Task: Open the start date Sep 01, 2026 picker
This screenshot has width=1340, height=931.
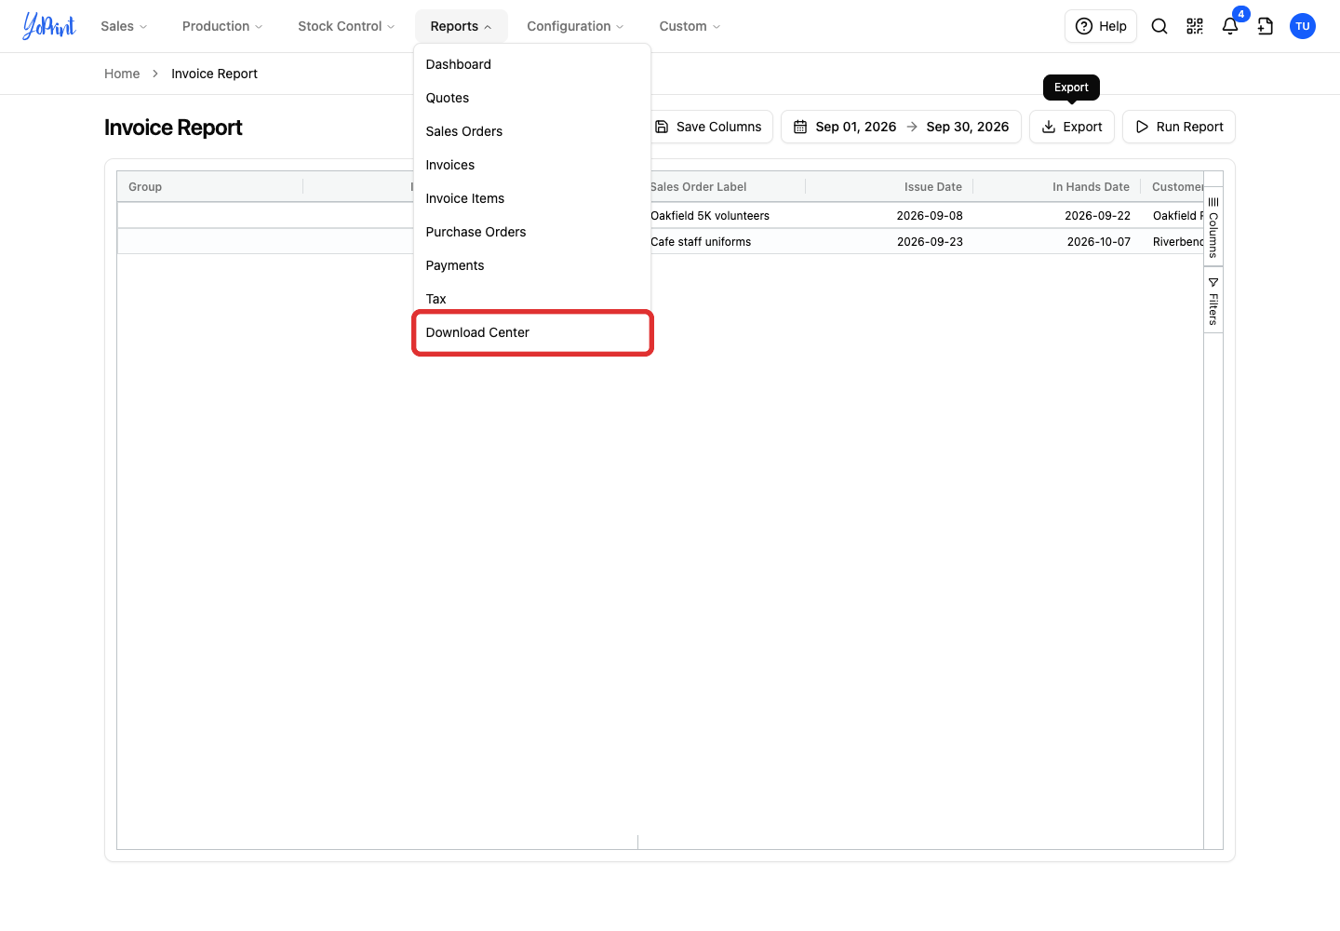Action: coord(855,127)
